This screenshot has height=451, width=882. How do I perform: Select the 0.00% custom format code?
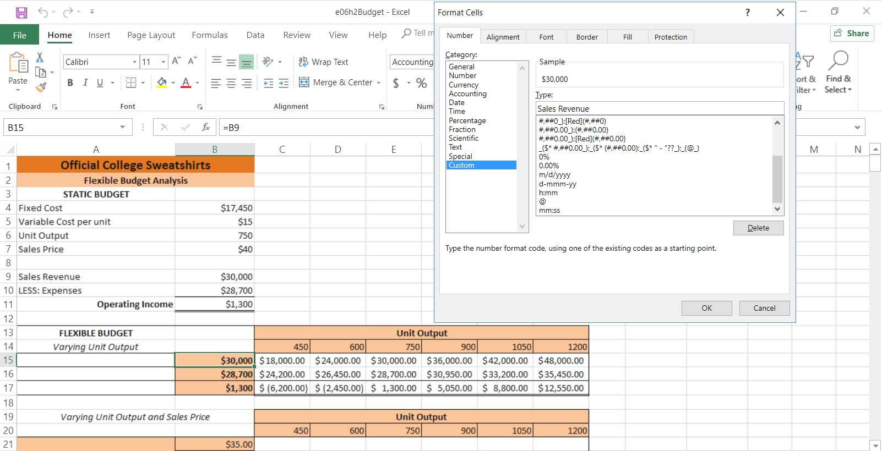tap(549, 166)
